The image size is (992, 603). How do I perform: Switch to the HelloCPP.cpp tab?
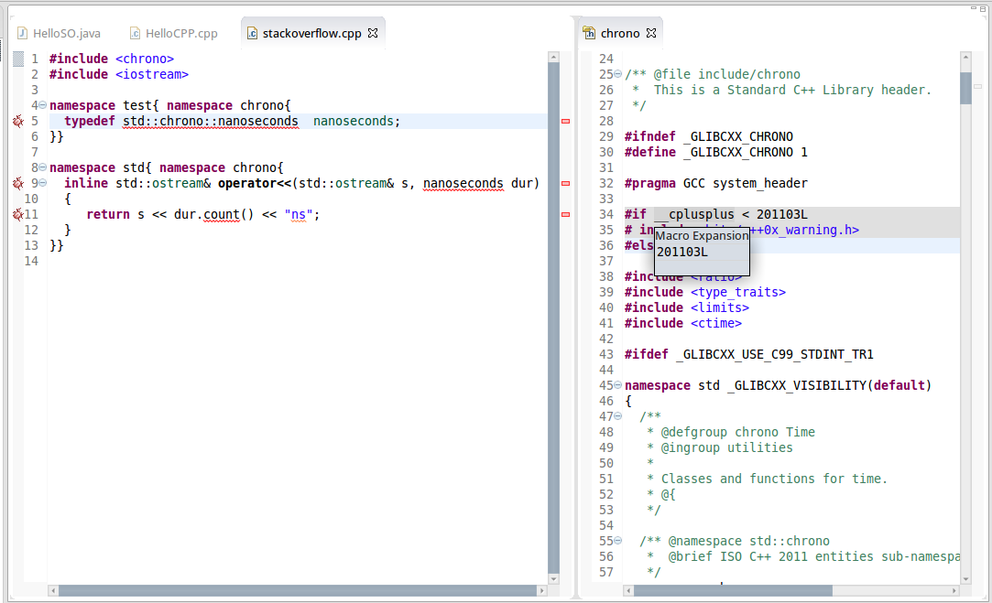click(x=174, y=34)
